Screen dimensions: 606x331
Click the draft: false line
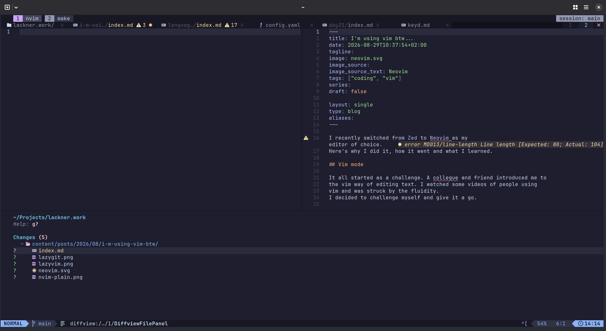pos(348,91)
